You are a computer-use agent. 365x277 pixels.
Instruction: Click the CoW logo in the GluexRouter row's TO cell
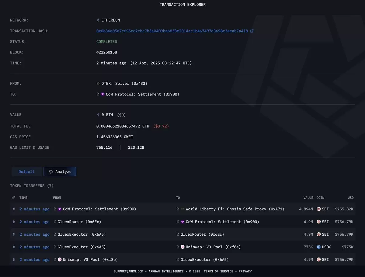[x=182, y=222]
